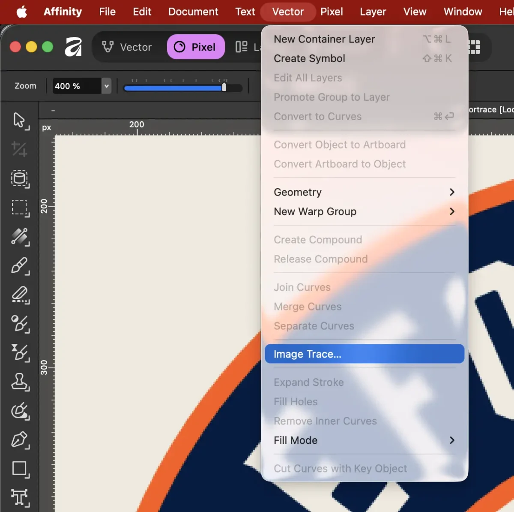514x512 pixels.
Task: Click the Layout persona icon beside Pixel
Action: (x=242, y=47)
